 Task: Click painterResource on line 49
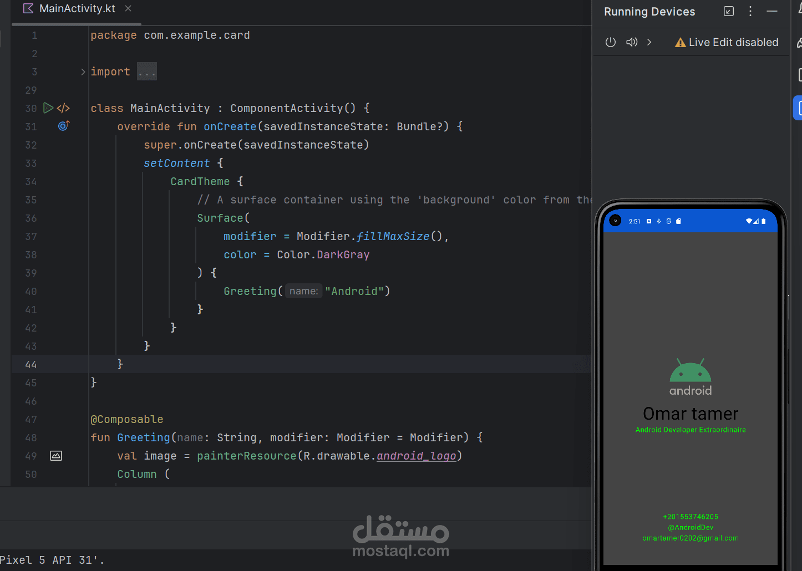point(247,456)
